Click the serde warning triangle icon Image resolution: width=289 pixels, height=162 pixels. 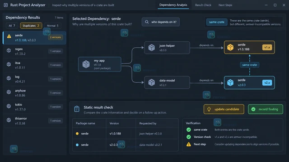pyautogui.click(x=9, y=36)
